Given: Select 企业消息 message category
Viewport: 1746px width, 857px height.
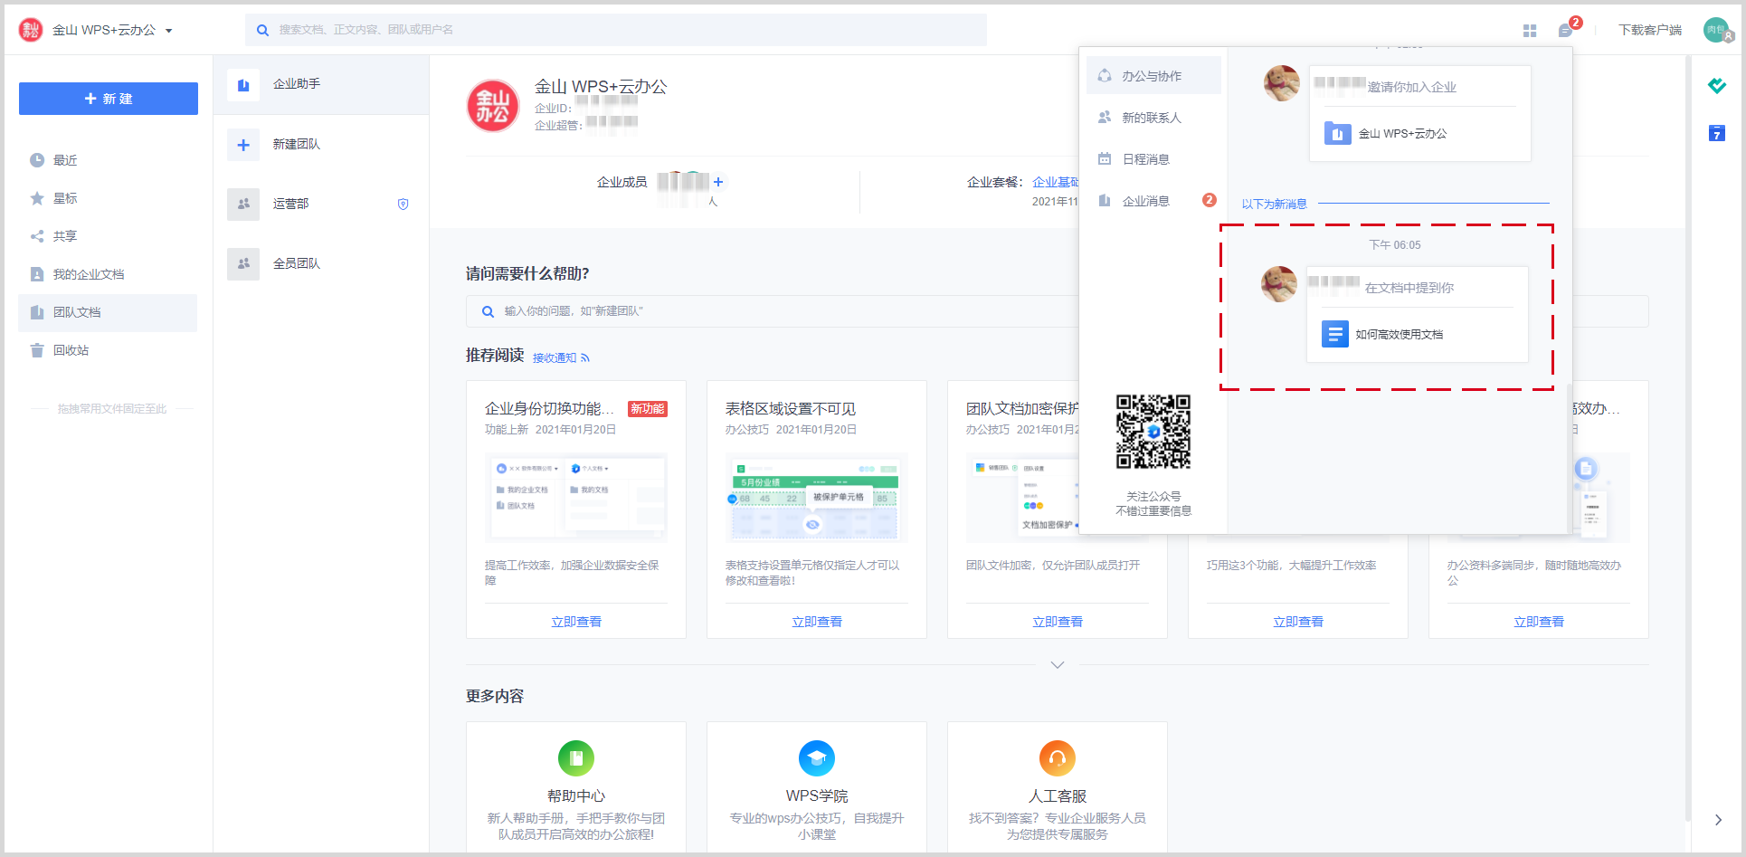Looking at the screenshot, I should pyautogui.click(x=1153, y=201).
